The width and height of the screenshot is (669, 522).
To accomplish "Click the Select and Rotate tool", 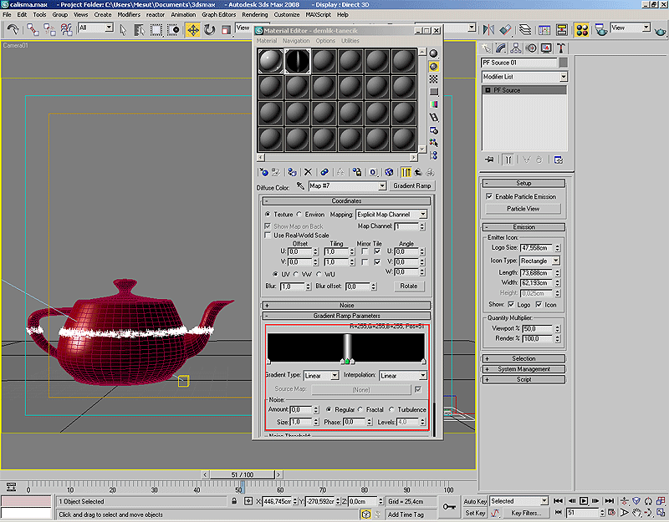I will pyautogui.click(x=209, y=29).
